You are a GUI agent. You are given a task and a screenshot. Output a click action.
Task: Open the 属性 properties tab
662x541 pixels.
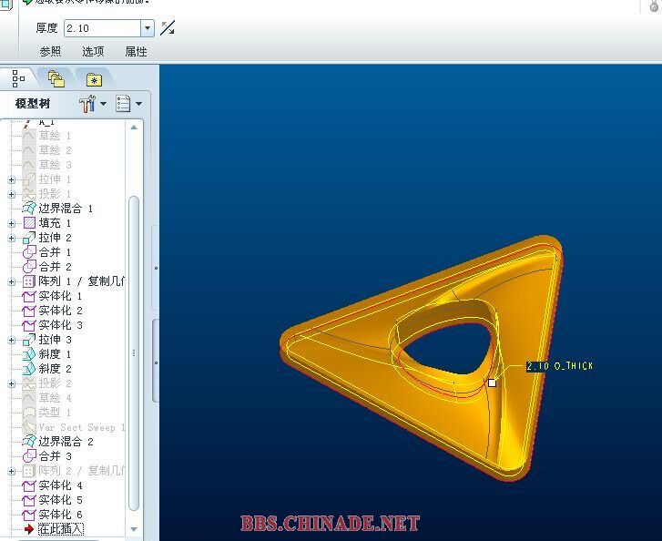tap(136, 52)
